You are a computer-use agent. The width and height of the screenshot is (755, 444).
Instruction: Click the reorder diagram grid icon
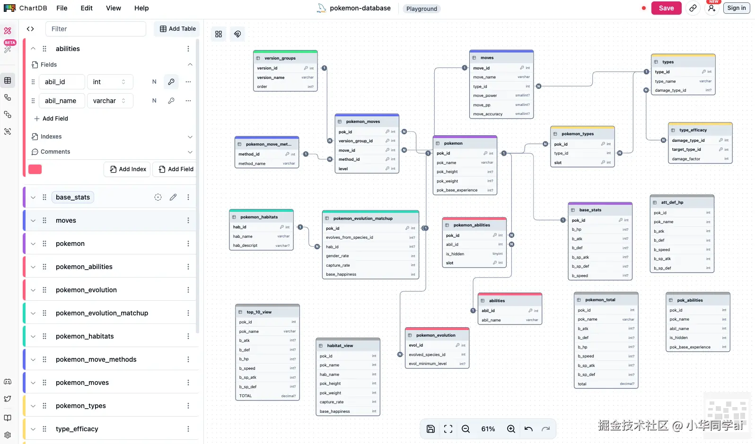219,34
